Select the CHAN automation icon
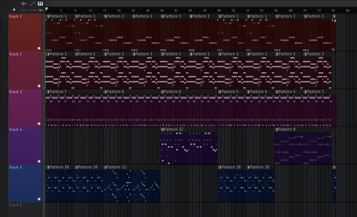This screenshot has width=357, height=217. 32,4
